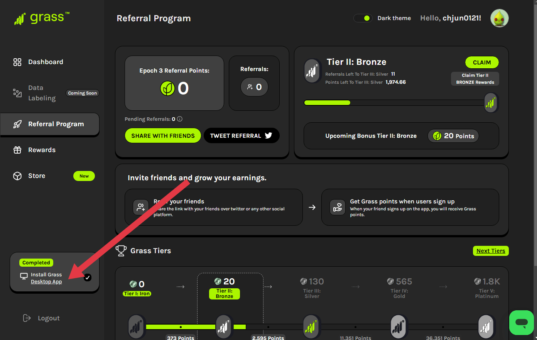Click the Invite friends and grow heading

coord(197,178)
